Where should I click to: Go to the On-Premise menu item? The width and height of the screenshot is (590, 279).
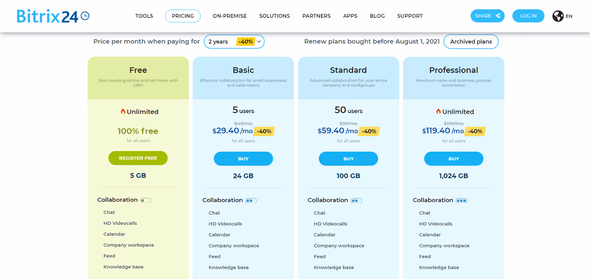click(x=230, y=16)
